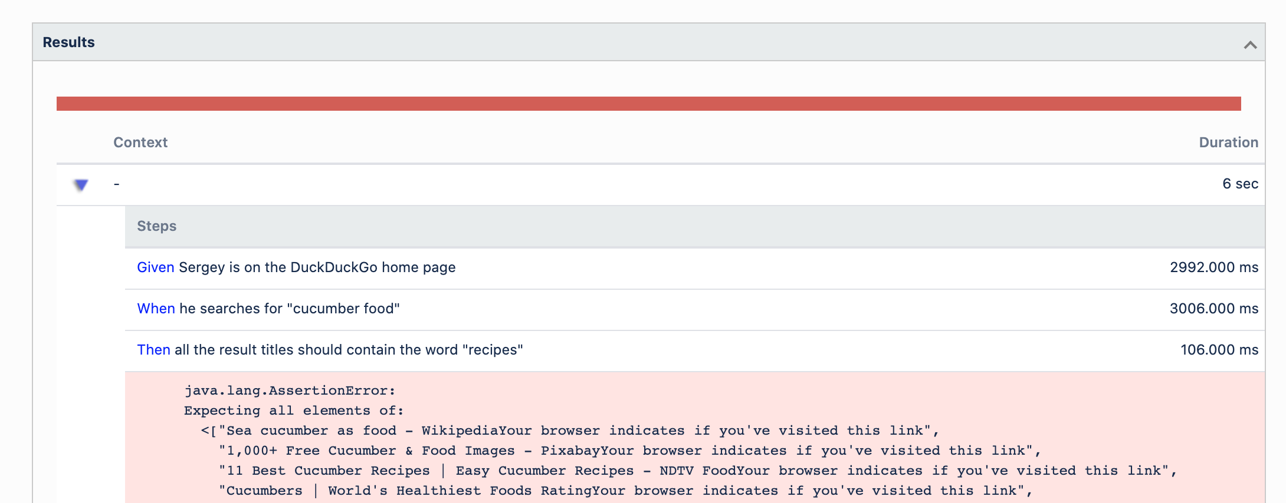Click the 6 sec total duration
Image resolution: width=1286 pixels, height=503 pixels.
pos(1240,184)
